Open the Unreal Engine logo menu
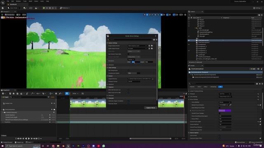 pyautogui.click(x=3, y=2)
